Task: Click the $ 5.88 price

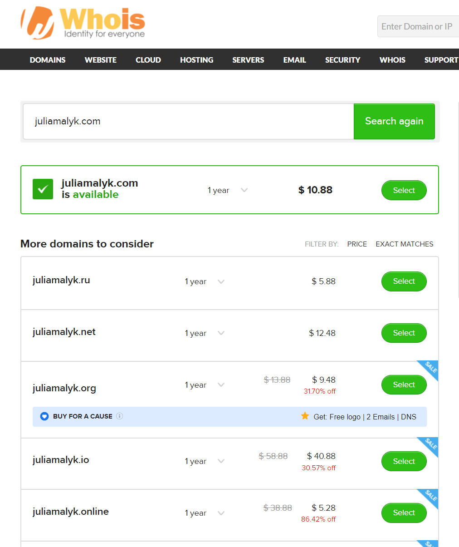Action: 323,281
